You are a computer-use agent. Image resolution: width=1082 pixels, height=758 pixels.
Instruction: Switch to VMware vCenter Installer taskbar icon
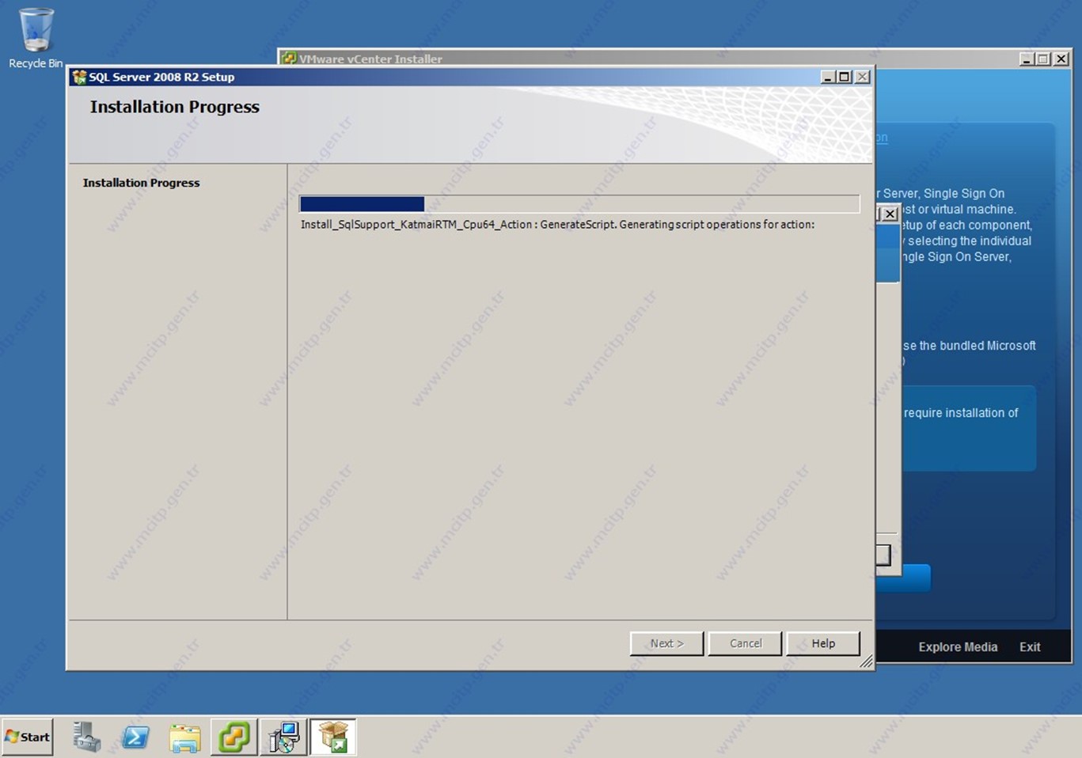click(x=234, y=737)
